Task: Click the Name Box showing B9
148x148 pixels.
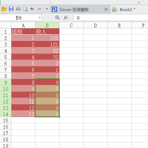Action: [21, 18]
